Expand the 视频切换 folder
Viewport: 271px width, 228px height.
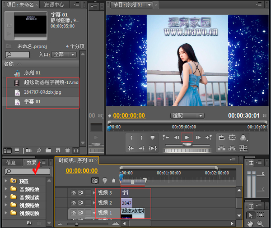[6, 213]
